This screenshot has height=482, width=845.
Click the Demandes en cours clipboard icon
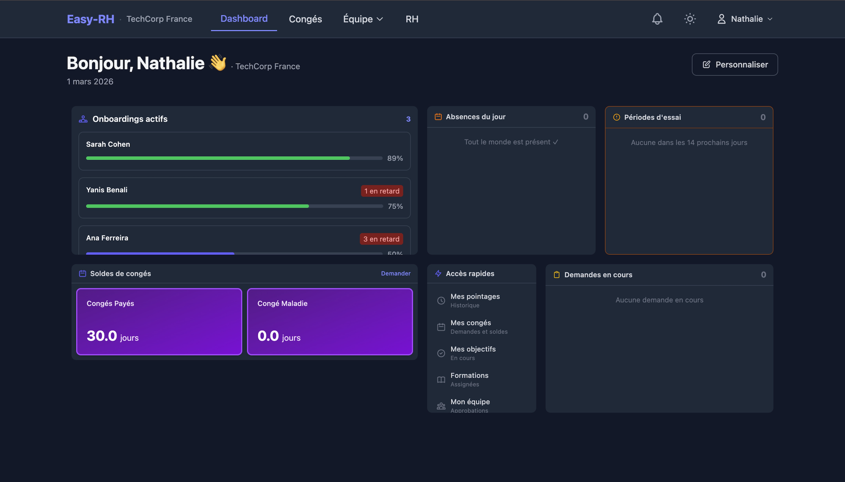pyautogui.click(x=557, y=275)
